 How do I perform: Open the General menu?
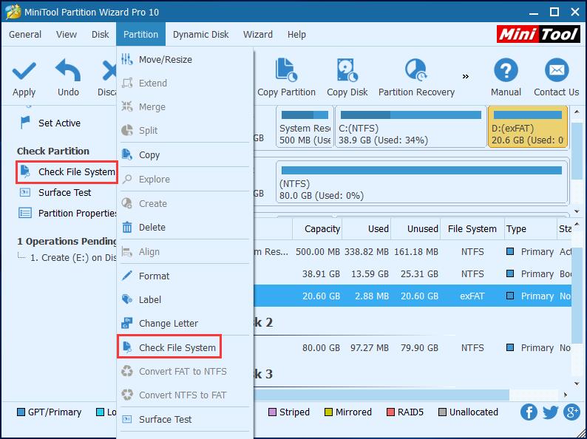tap(25, 35)
